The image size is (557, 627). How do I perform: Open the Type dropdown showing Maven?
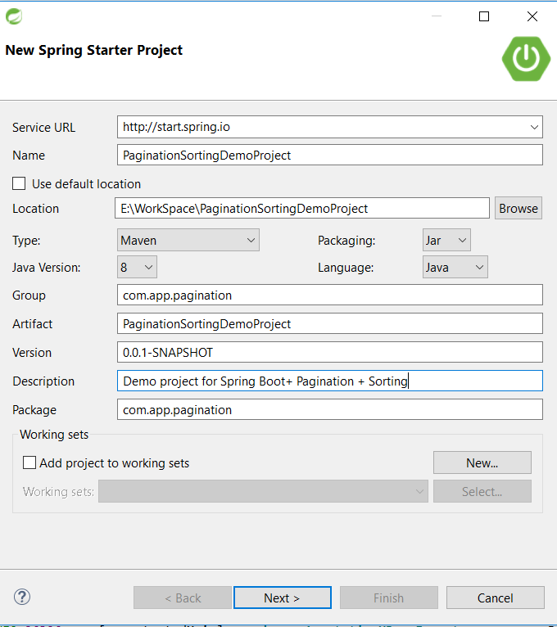[x=188, y=240]
